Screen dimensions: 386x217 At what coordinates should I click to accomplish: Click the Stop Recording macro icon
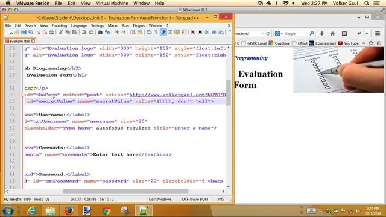coord(200,32)
